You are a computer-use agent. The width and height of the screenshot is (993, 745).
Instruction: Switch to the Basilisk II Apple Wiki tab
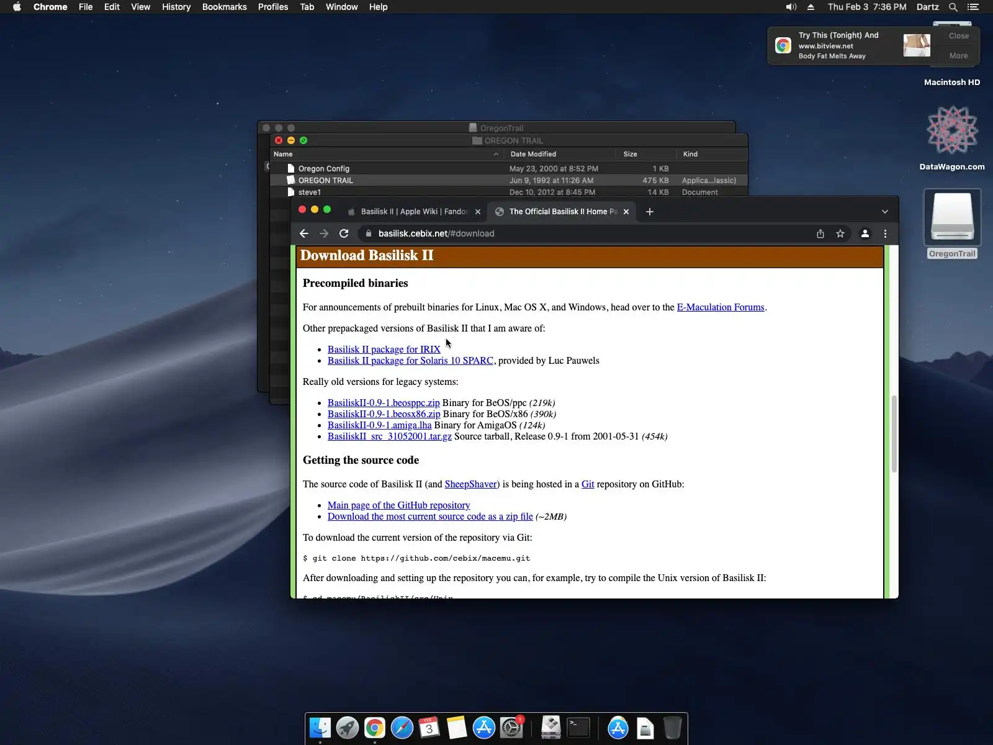point(414,212)
